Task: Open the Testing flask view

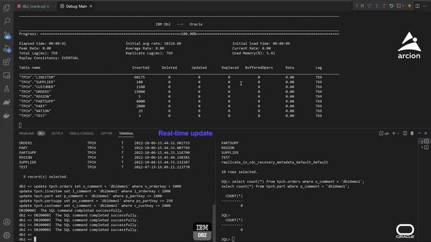Action: point(7,89)
